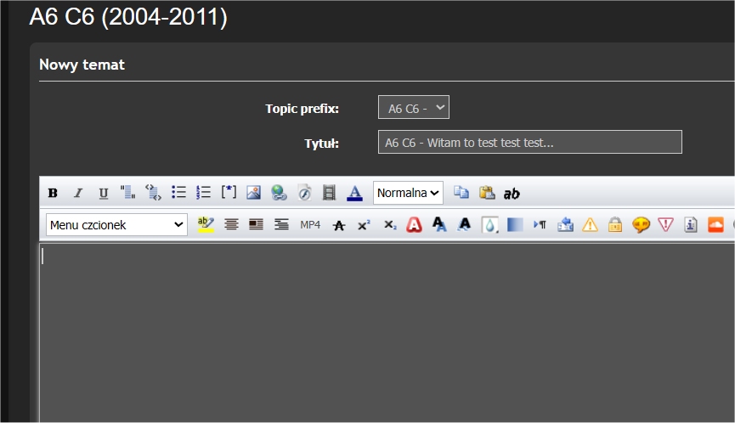735x423 pixels.
Task: Right-align the text
Action: (x=281, y=225)
